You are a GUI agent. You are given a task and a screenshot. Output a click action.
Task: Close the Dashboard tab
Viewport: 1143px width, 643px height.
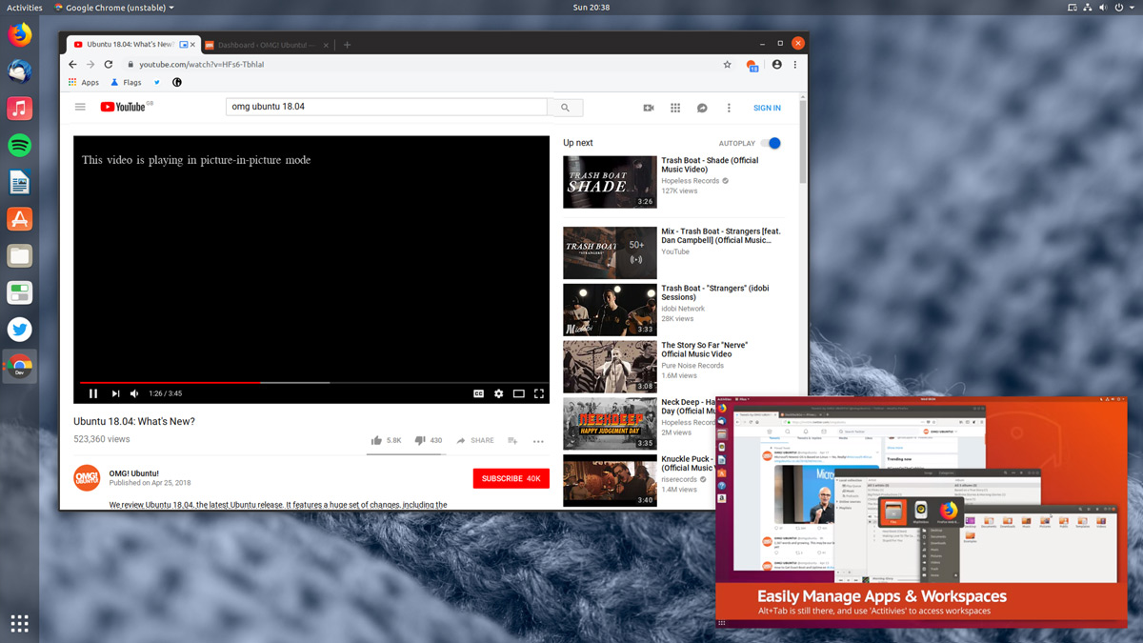[x=325, y=45]
